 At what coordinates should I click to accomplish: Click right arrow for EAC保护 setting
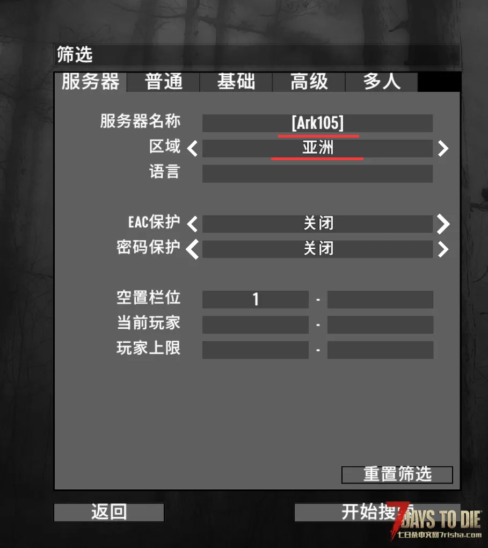pyautogui.click(x=443, y=224)
